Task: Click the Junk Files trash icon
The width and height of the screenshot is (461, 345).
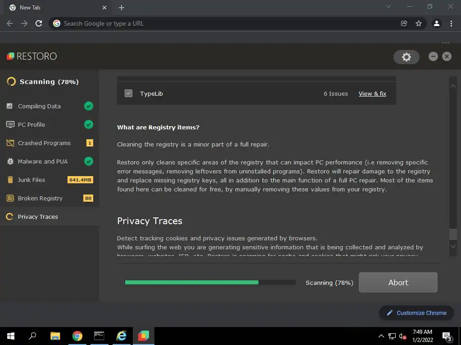Action: point(10,180)
